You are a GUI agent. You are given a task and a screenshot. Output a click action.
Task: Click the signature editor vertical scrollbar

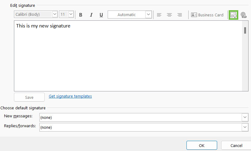[245, 56]
